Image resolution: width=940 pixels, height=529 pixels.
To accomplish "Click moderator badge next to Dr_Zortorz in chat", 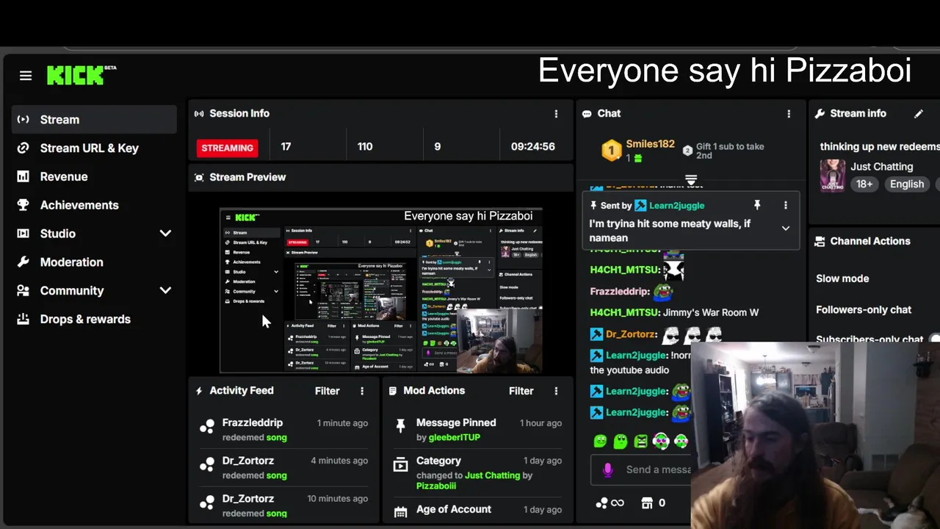I will click(596, 334).
